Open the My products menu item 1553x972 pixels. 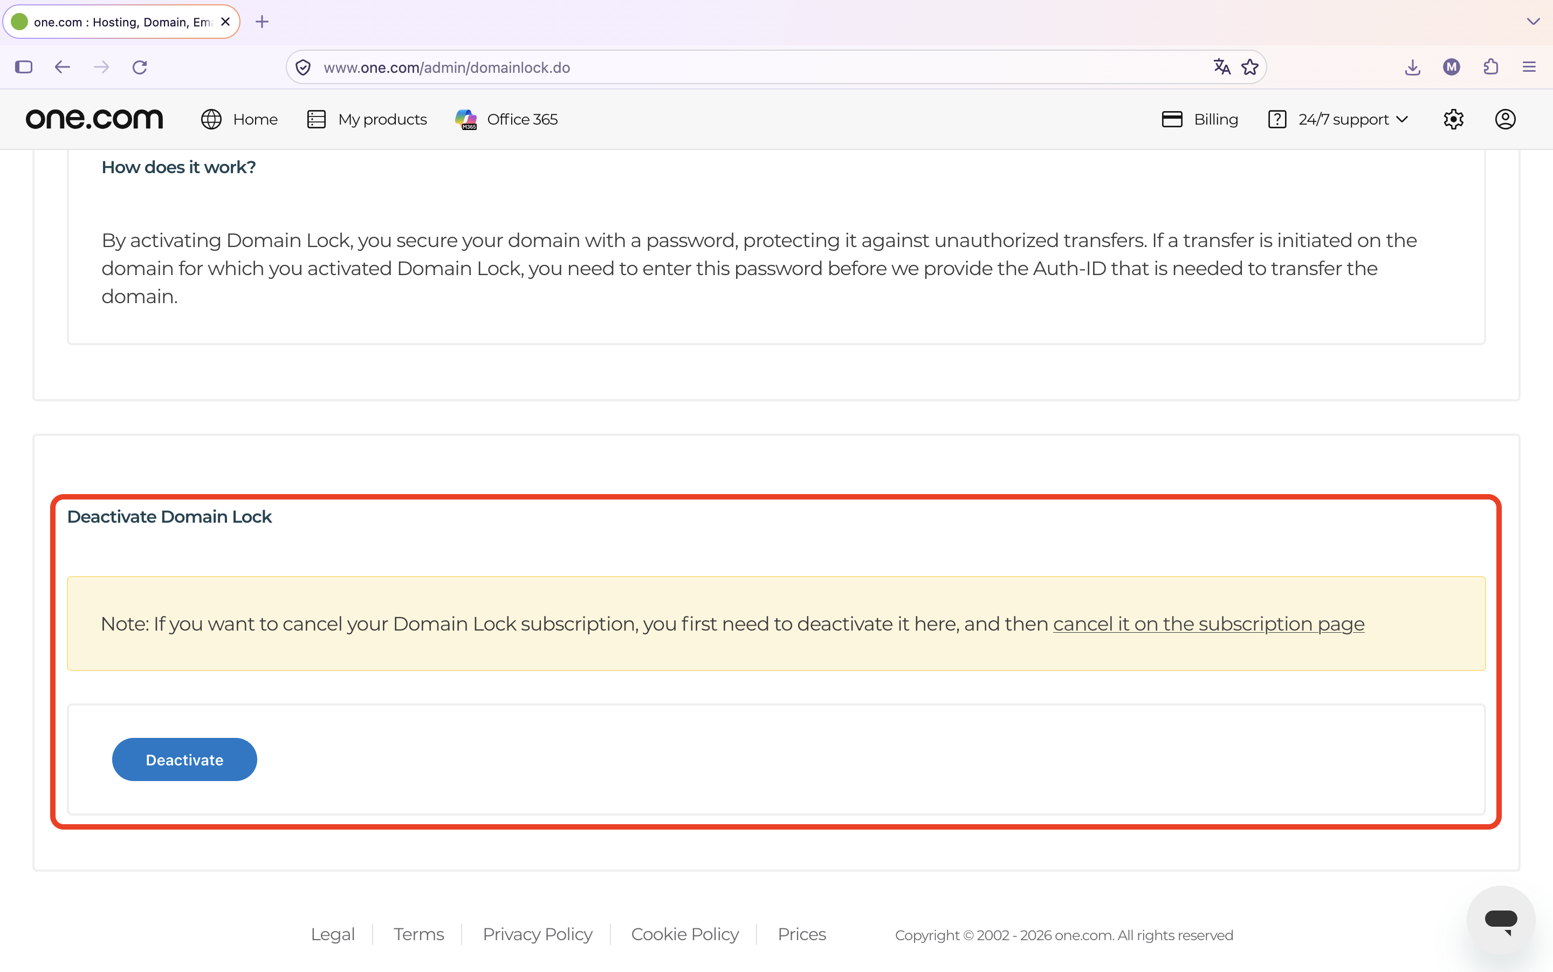point(367,120)
